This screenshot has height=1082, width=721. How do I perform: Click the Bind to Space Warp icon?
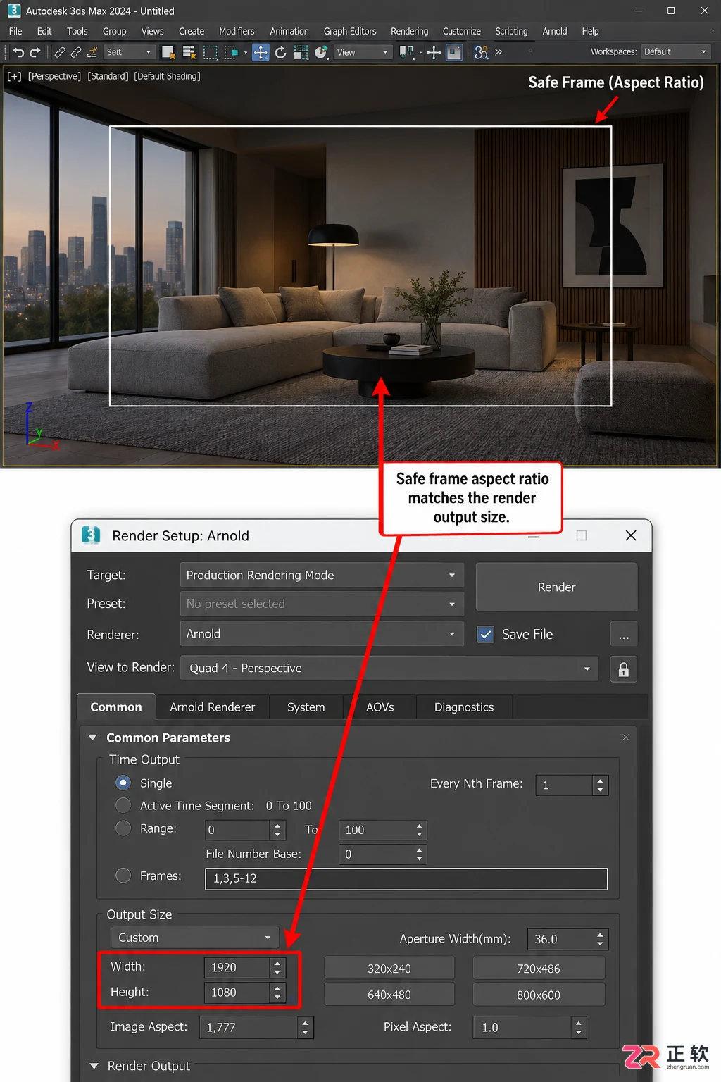tap(92, 52)
